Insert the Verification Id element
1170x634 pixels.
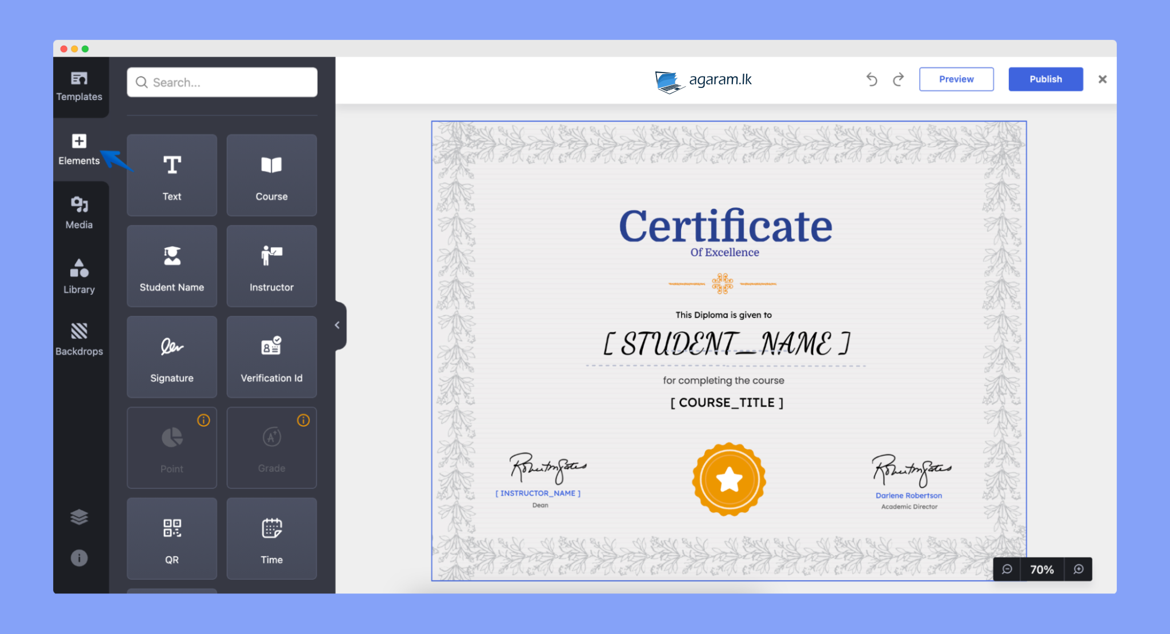pos(271,357)
